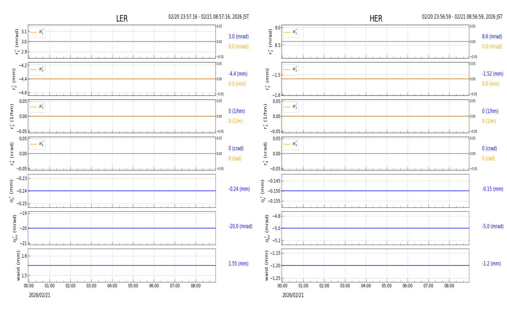Click the 04:00 tick on the LER time axis
The width and height of the screenshot is (507, 310).
(x=112, y=286)
